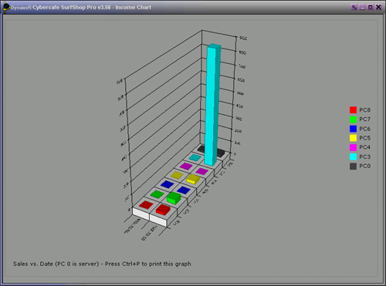The image size is (386, 286).
Task: Maximize the Income Chart window
Action: 371,7
